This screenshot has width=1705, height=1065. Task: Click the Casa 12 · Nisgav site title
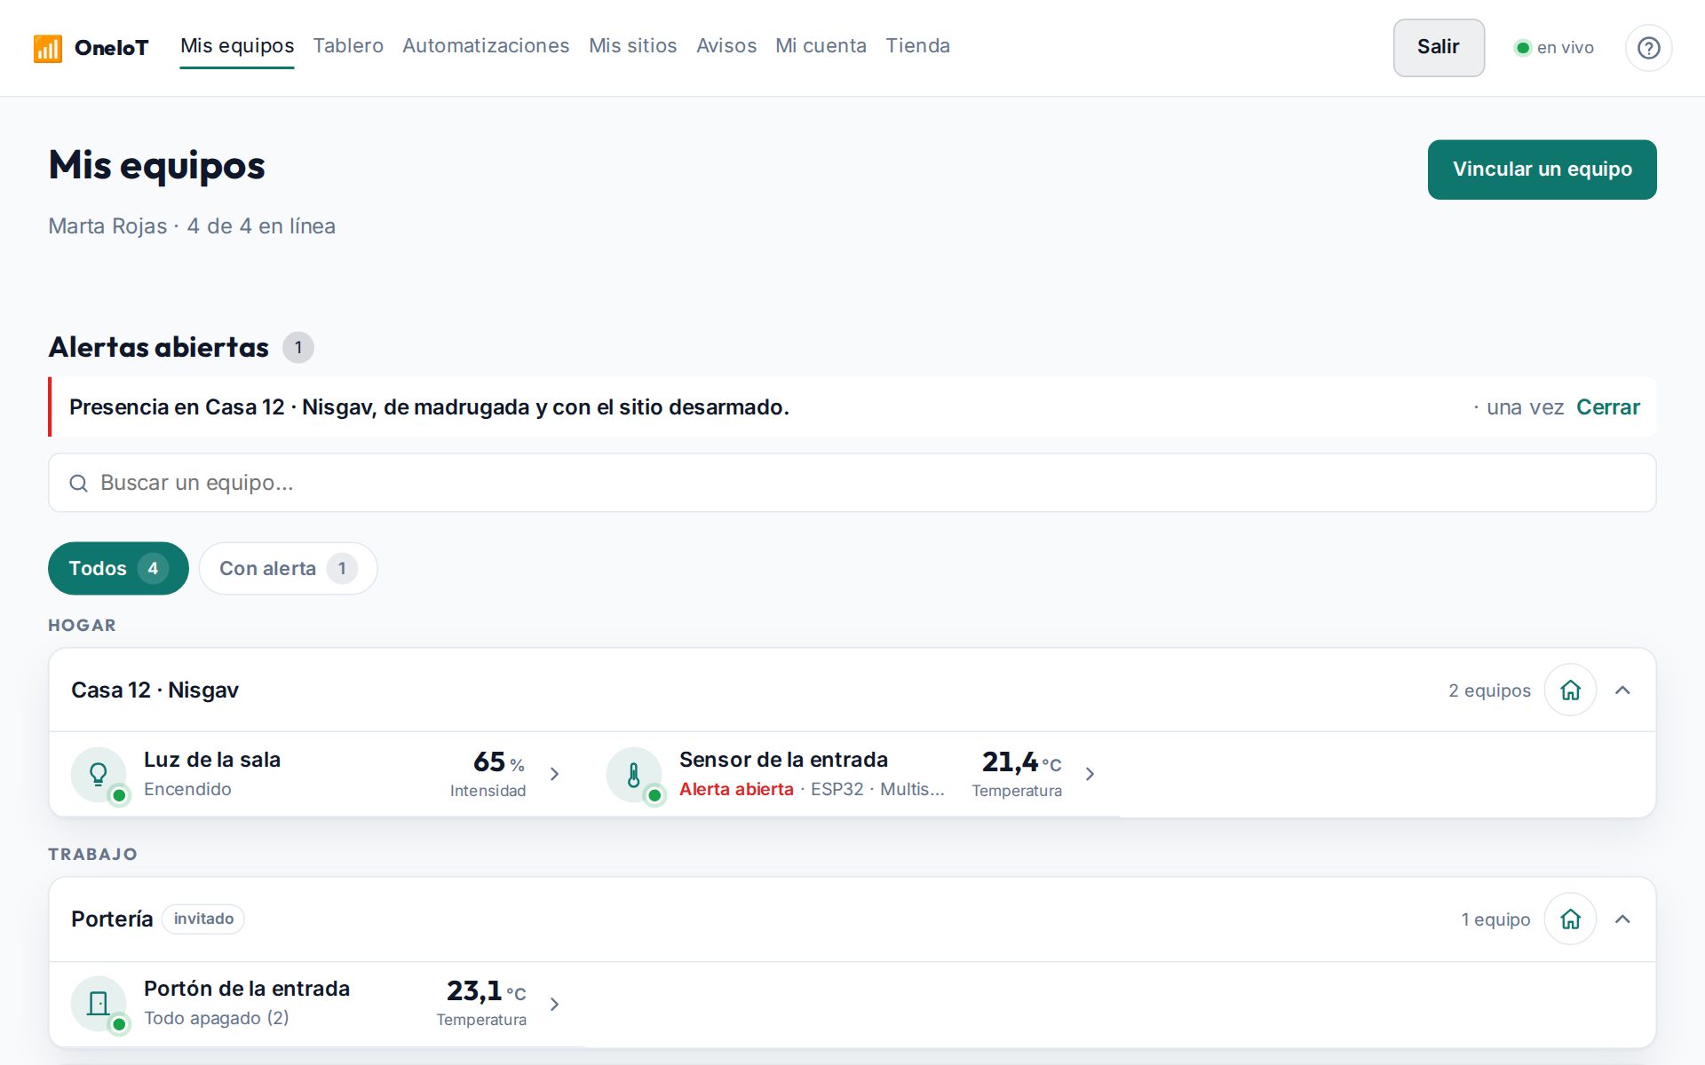click(x=155, y=690)
